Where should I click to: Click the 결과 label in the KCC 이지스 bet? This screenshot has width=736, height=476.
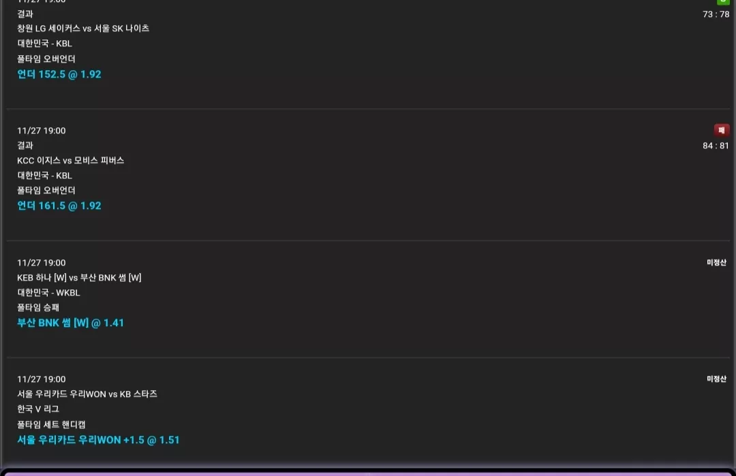tap(25, 145)
